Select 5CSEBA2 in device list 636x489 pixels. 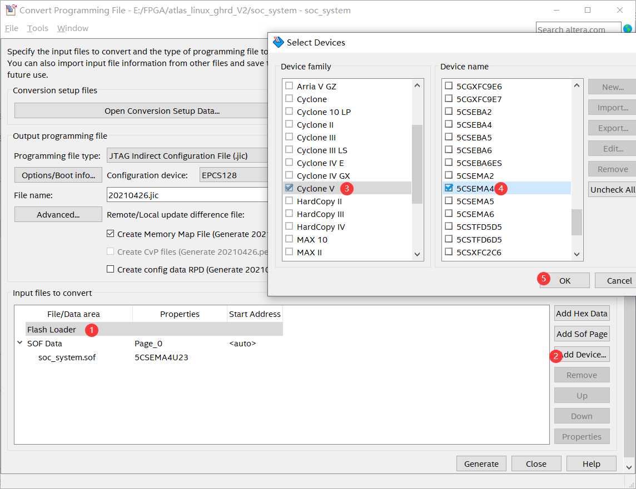point(474,112)
